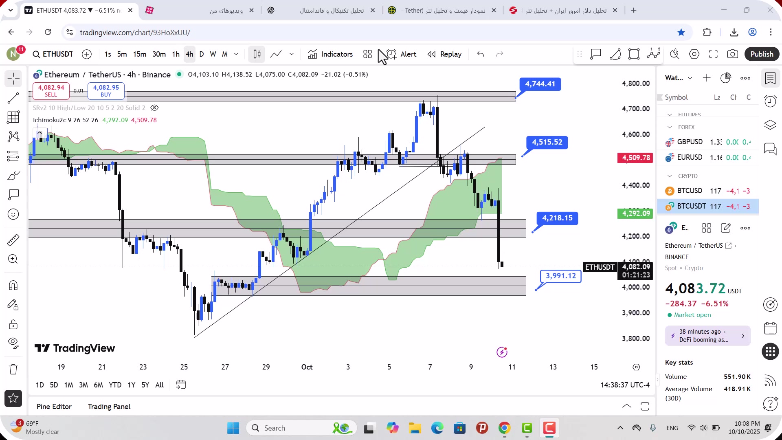Screen dimensions: 782x440
Task: Add symbol to compare plus icon
Action: pyautogui.click(x=87, y=54)
